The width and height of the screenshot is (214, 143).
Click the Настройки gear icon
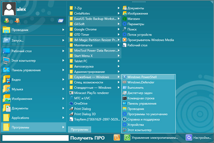click(189, 138)
